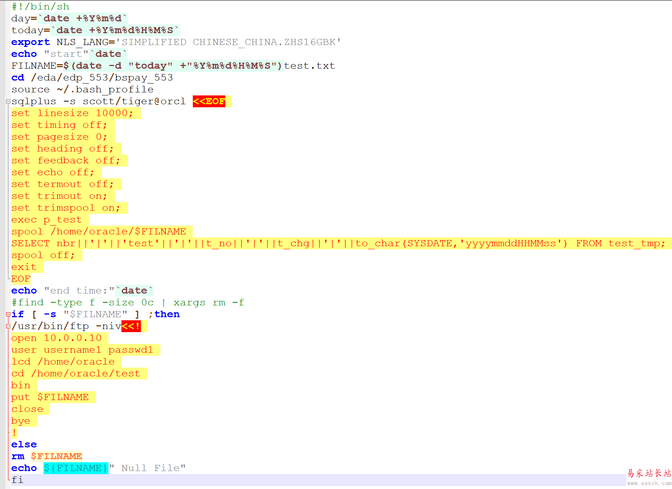Click '" Null File"' string
This screenshot has width=672, height=489.
[x=147, y=468]
